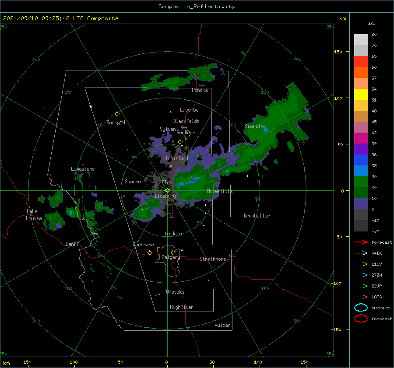Select the cyan 27ZW arrow icon
This screenshot has width=394, height=368.
pyautogui.click(x=361, y=275)
